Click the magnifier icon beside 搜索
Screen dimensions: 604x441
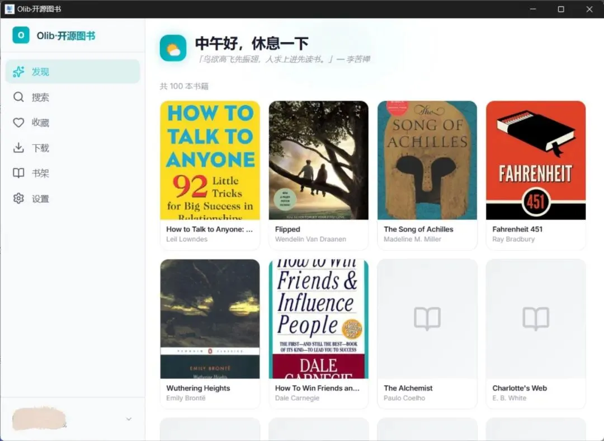18,97
